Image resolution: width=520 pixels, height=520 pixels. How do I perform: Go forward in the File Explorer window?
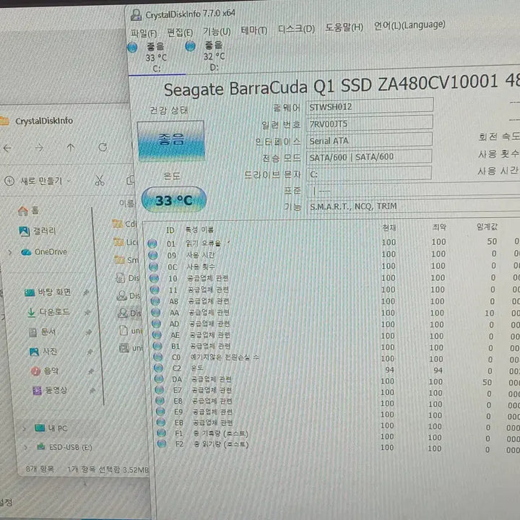(x=39, y=148)
